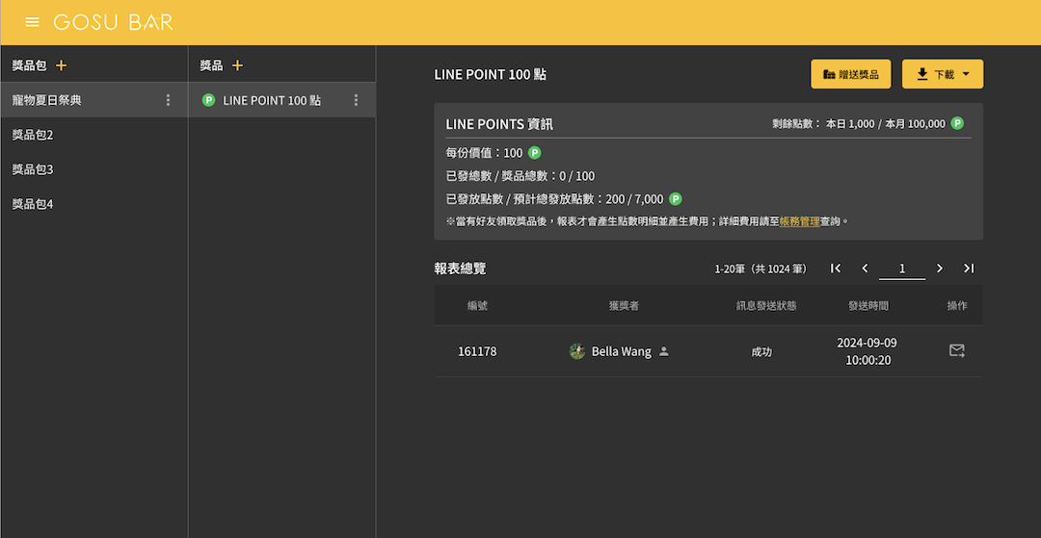1041x538 pixels.
Task: Click the 獲獎者 column header
Action: click(x=624, y=305)
